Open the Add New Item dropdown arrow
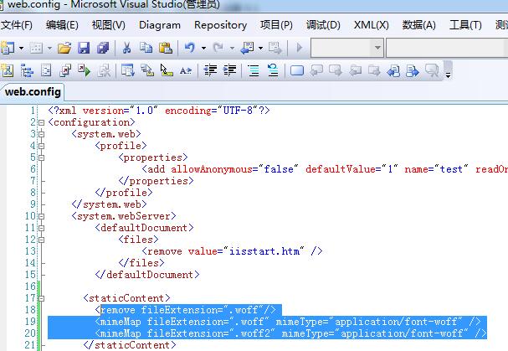 49,49
